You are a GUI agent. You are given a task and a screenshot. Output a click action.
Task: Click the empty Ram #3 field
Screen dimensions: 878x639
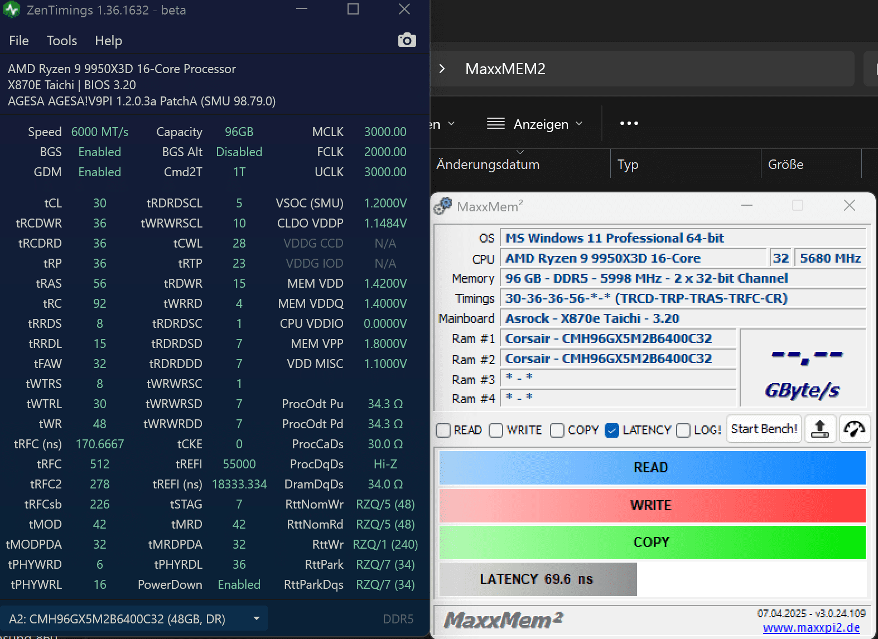pyautogui.click(x=618, y=379)
